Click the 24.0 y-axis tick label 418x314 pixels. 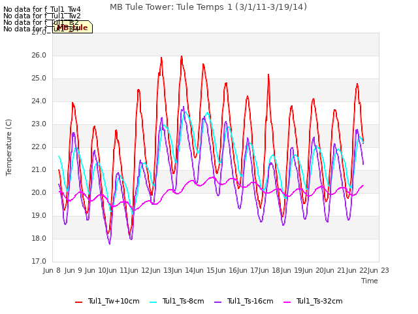pos(39,101)
